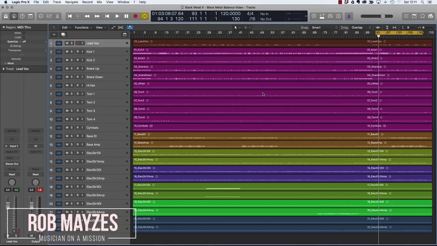Open the List Editors icon

click(406, 16)
